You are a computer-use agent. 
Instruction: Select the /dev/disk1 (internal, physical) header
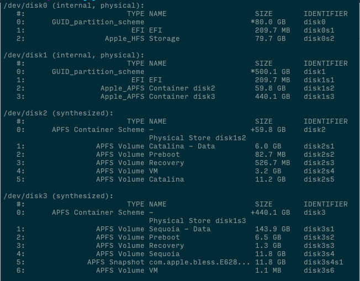tap(73, 55)
